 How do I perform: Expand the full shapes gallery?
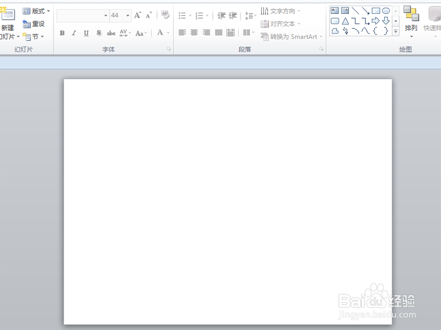[396, 31]
